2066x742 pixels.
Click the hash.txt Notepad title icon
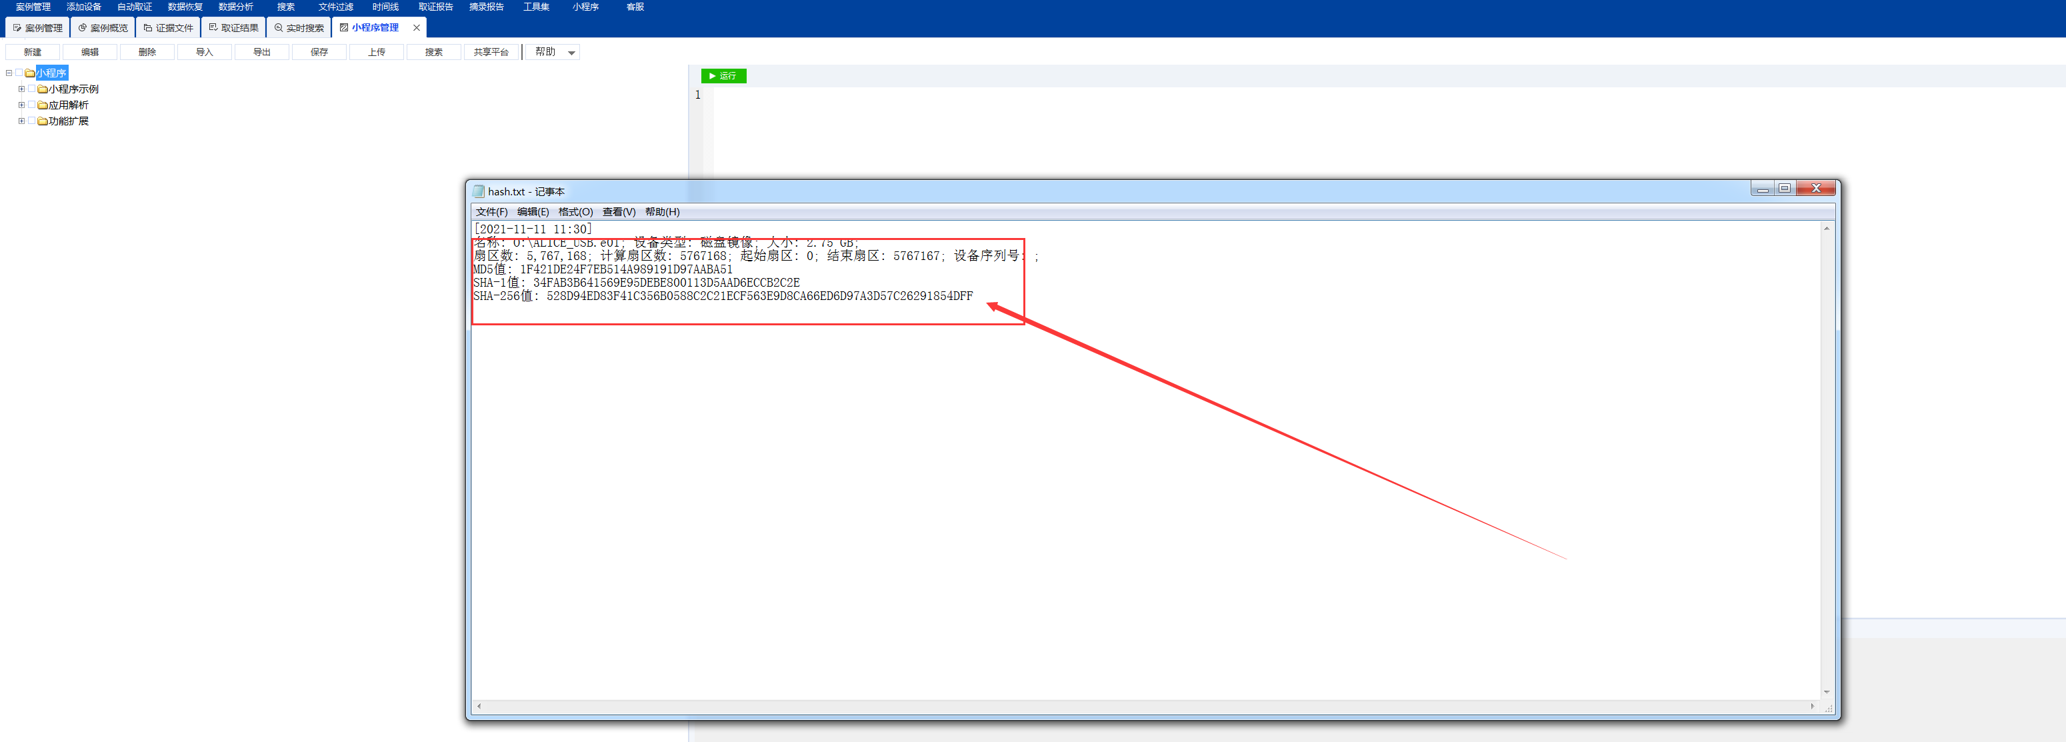pyautogui.click(x=479, y=192)
